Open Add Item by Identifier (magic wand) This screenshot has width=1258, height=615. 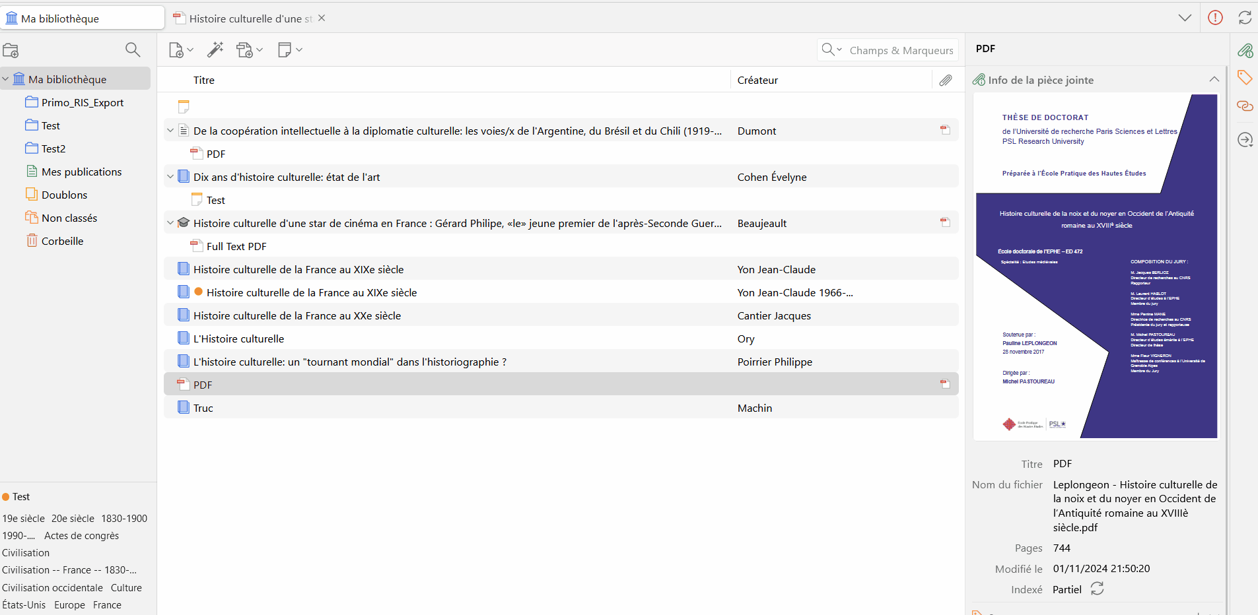(215, 49)
